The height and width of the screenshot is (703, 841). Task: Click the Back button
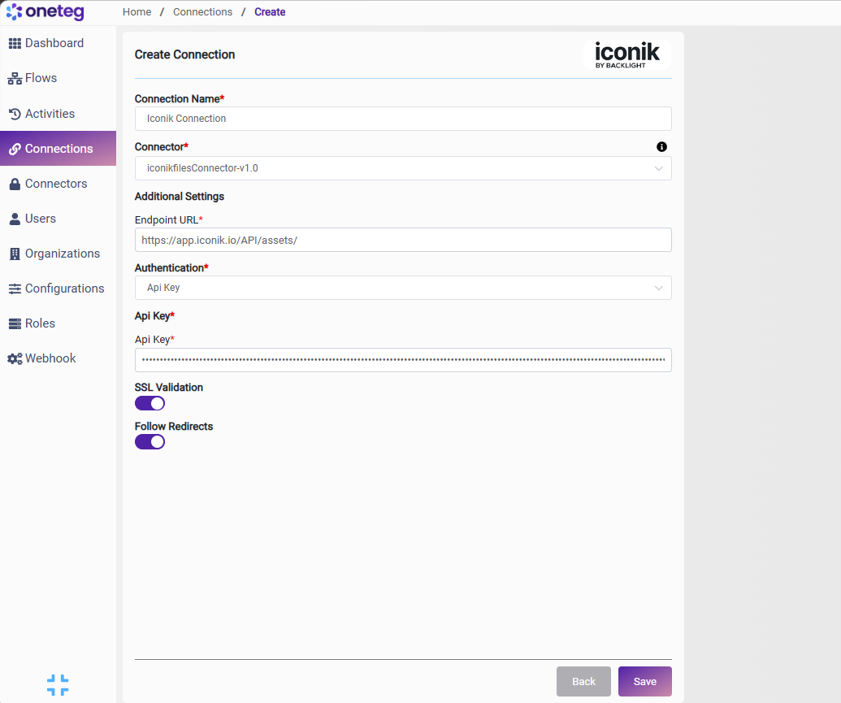tap(583, 682)
